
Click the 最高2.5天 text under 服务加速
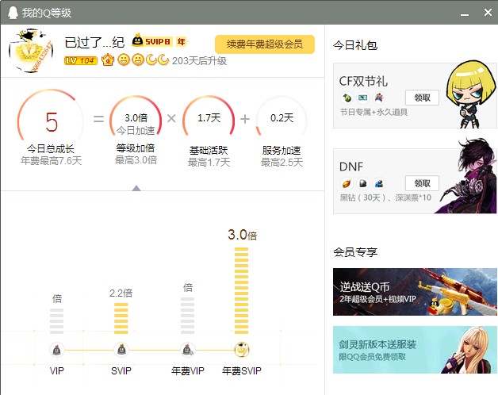pyautogui.click(x=282, y=163)
